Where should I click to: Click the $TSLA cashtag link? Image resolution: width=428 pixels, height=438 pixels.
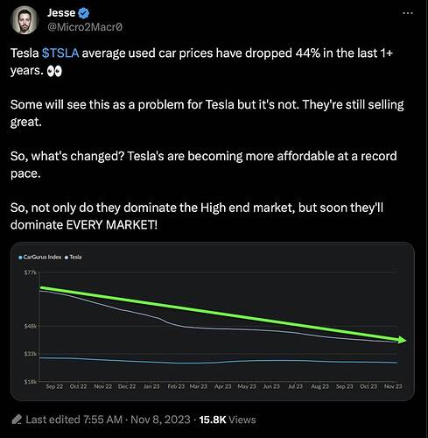60,53
